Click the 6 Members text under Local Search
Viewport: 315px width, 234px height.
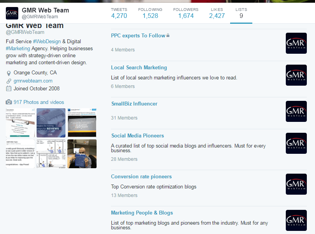123,86
